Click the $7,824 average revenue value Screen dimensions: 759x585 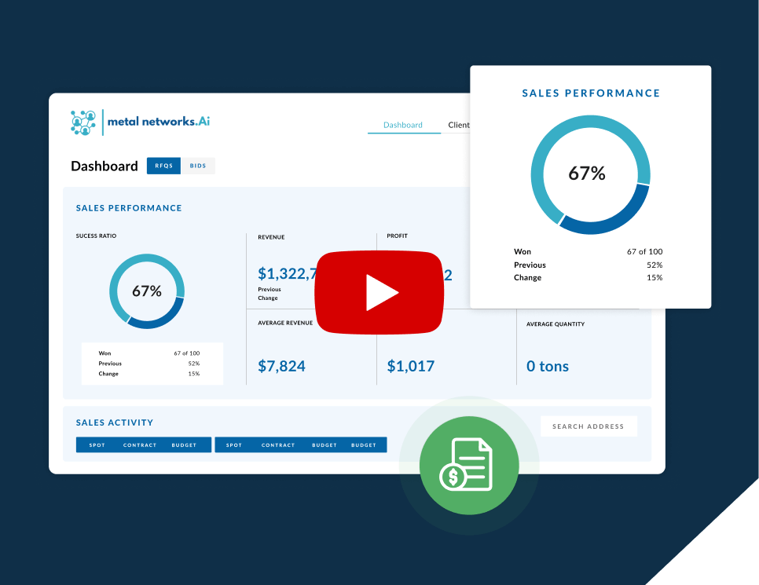[281, 366]
